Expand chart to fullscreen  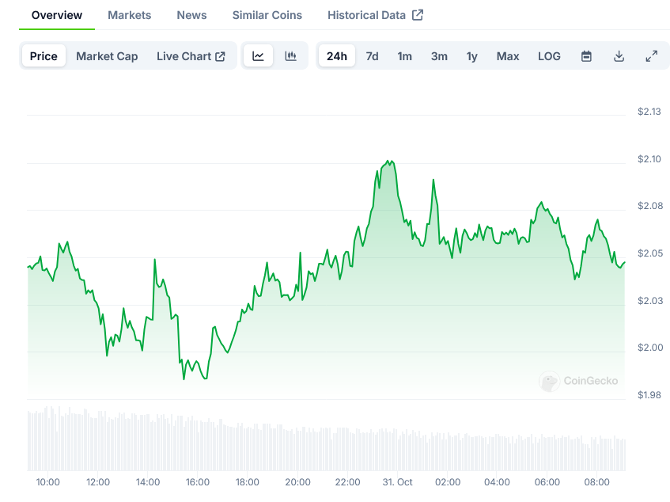[651, 56]
